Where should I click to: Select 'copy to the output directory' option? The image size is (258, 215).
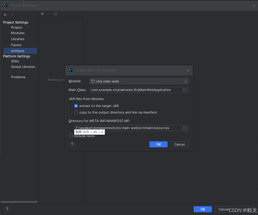76,113
